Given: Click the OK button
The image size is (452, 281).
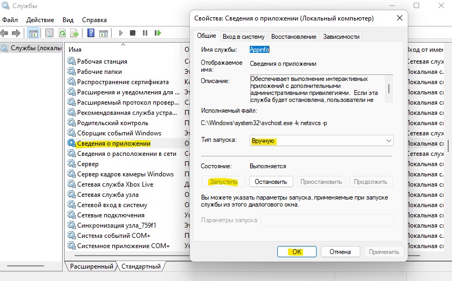Looking at the screenshot, I should [297, 251].
